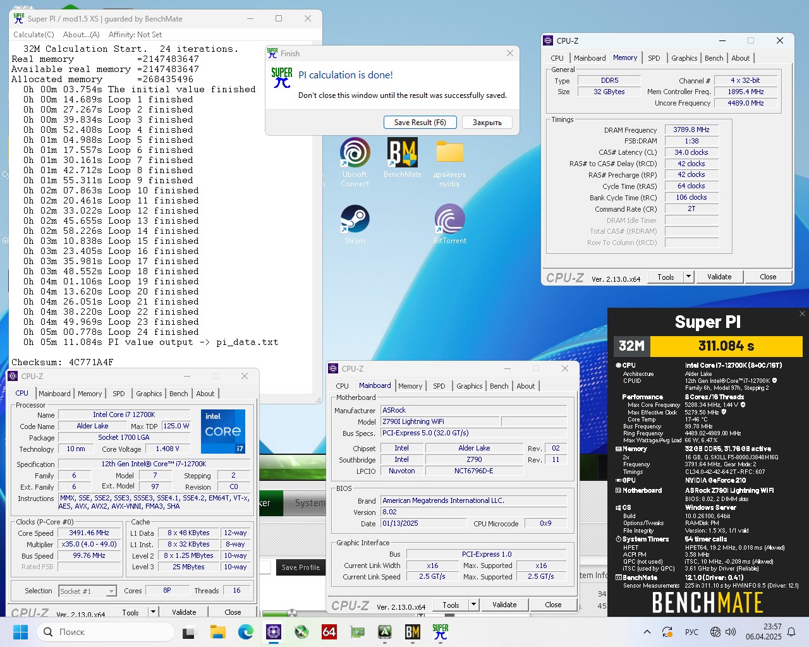The width and height of the screenshot is (809, 647).
Task: Select About tab in the CPU tab CPU-Z window
Action: (x=205, y=394)
